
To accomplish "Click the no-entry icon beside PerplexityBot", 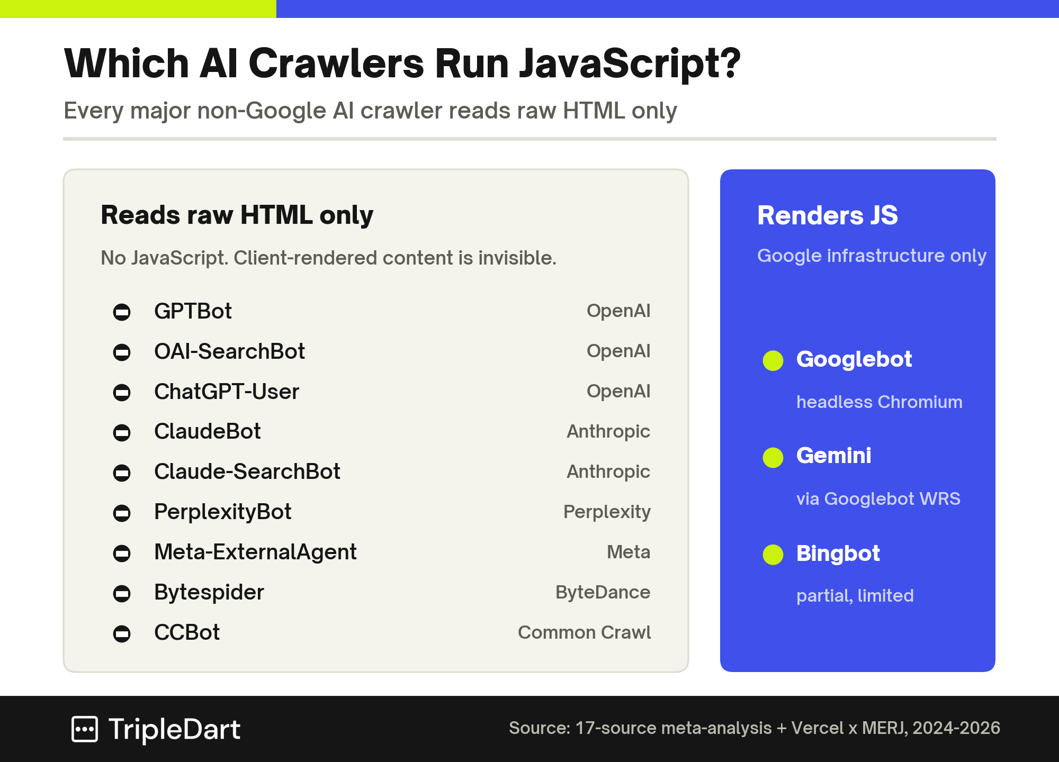I will point(122,513).
